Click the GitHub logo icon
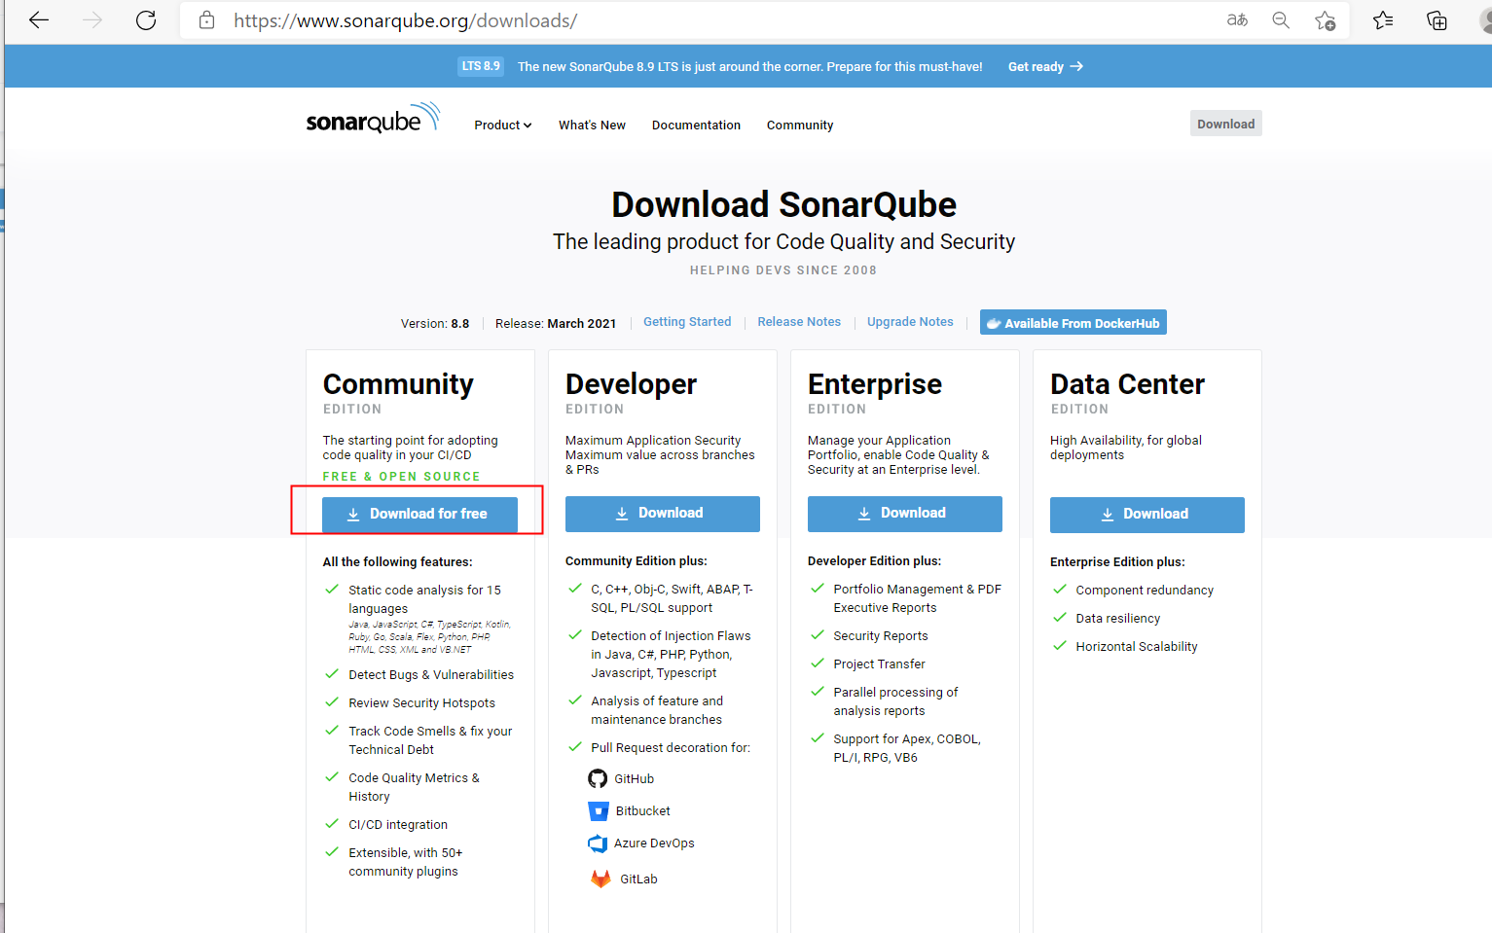This screenshot has height=933, width=1492. click(598, 778)
